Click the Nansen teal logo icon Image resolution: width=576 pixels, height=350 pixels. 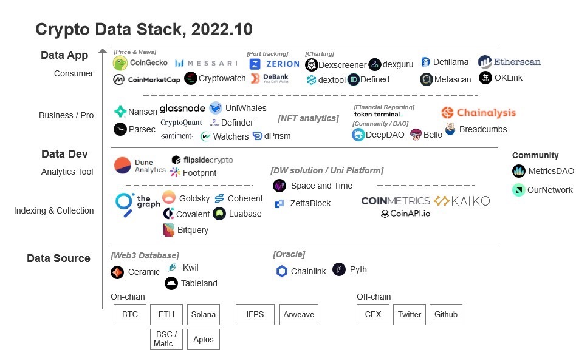tap(120, 112)
